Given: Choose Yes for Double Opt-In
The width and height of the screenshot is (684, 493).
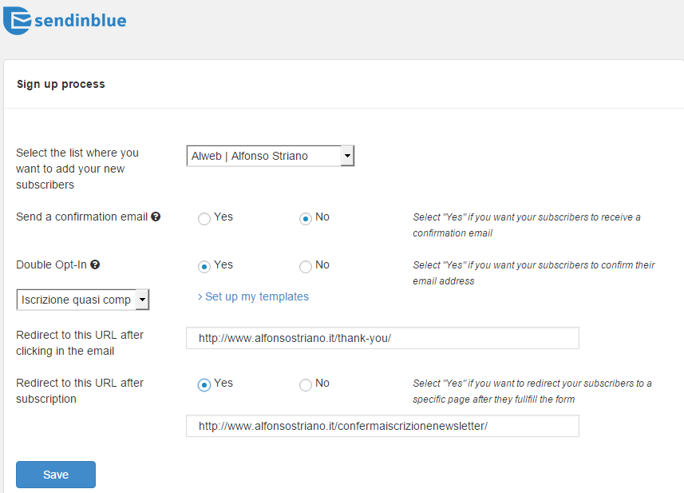Looking at the screenshot, I should [204, 266].
